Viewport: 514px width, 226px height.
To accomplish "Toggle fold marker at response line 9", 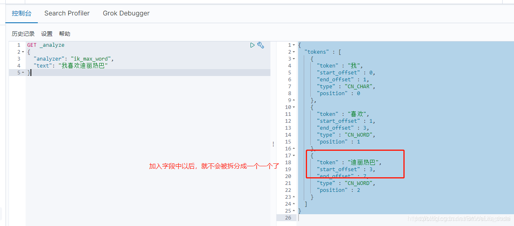I will click(x=294, y=100).
